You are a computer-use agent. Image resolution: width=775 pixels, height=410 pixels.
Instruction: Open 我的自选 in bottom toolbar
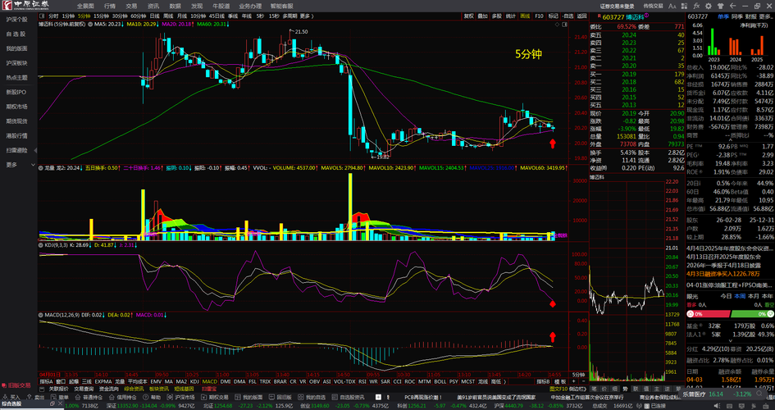312,397
